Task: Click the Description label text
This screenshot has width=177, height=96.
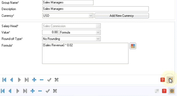Action: coord(9,9)
